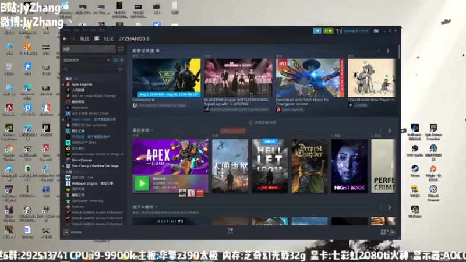Click the library search field
Image resolution: width=466 pixels, height=262 pixels.
[93, 69]
